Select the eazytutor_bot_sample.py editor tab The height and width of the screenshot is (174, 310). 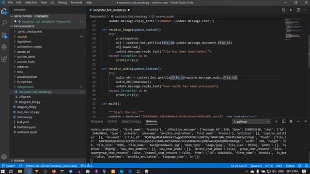(109, 10)
